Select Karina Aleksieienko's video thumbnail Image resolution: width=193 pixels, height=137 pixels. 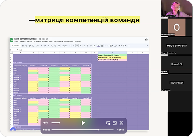(177, 8)
